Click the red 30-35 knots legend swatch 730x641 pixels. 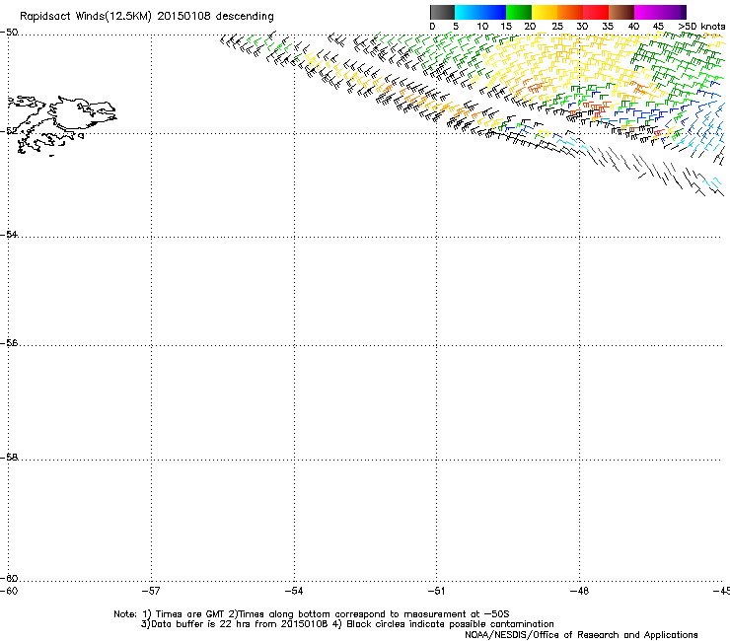(596, 12)
